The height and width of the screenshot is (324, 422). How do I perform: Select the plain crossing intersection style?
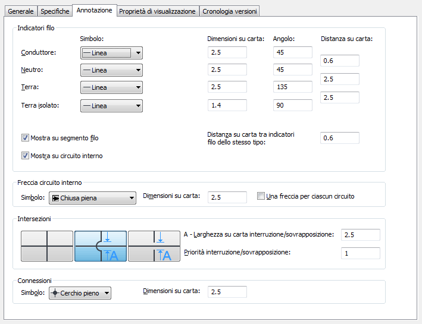tap(47, 246)
